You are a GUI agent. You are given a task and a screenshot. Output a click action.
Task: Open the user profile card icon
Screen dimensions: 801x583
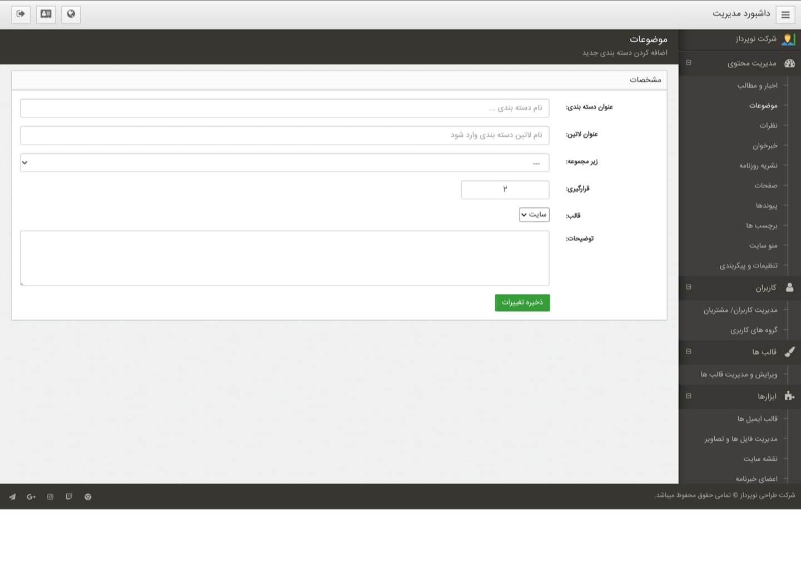(x=46, y=14)
